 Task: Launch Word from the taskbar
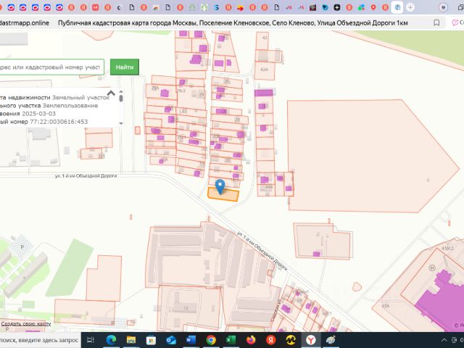pos(191,339)
